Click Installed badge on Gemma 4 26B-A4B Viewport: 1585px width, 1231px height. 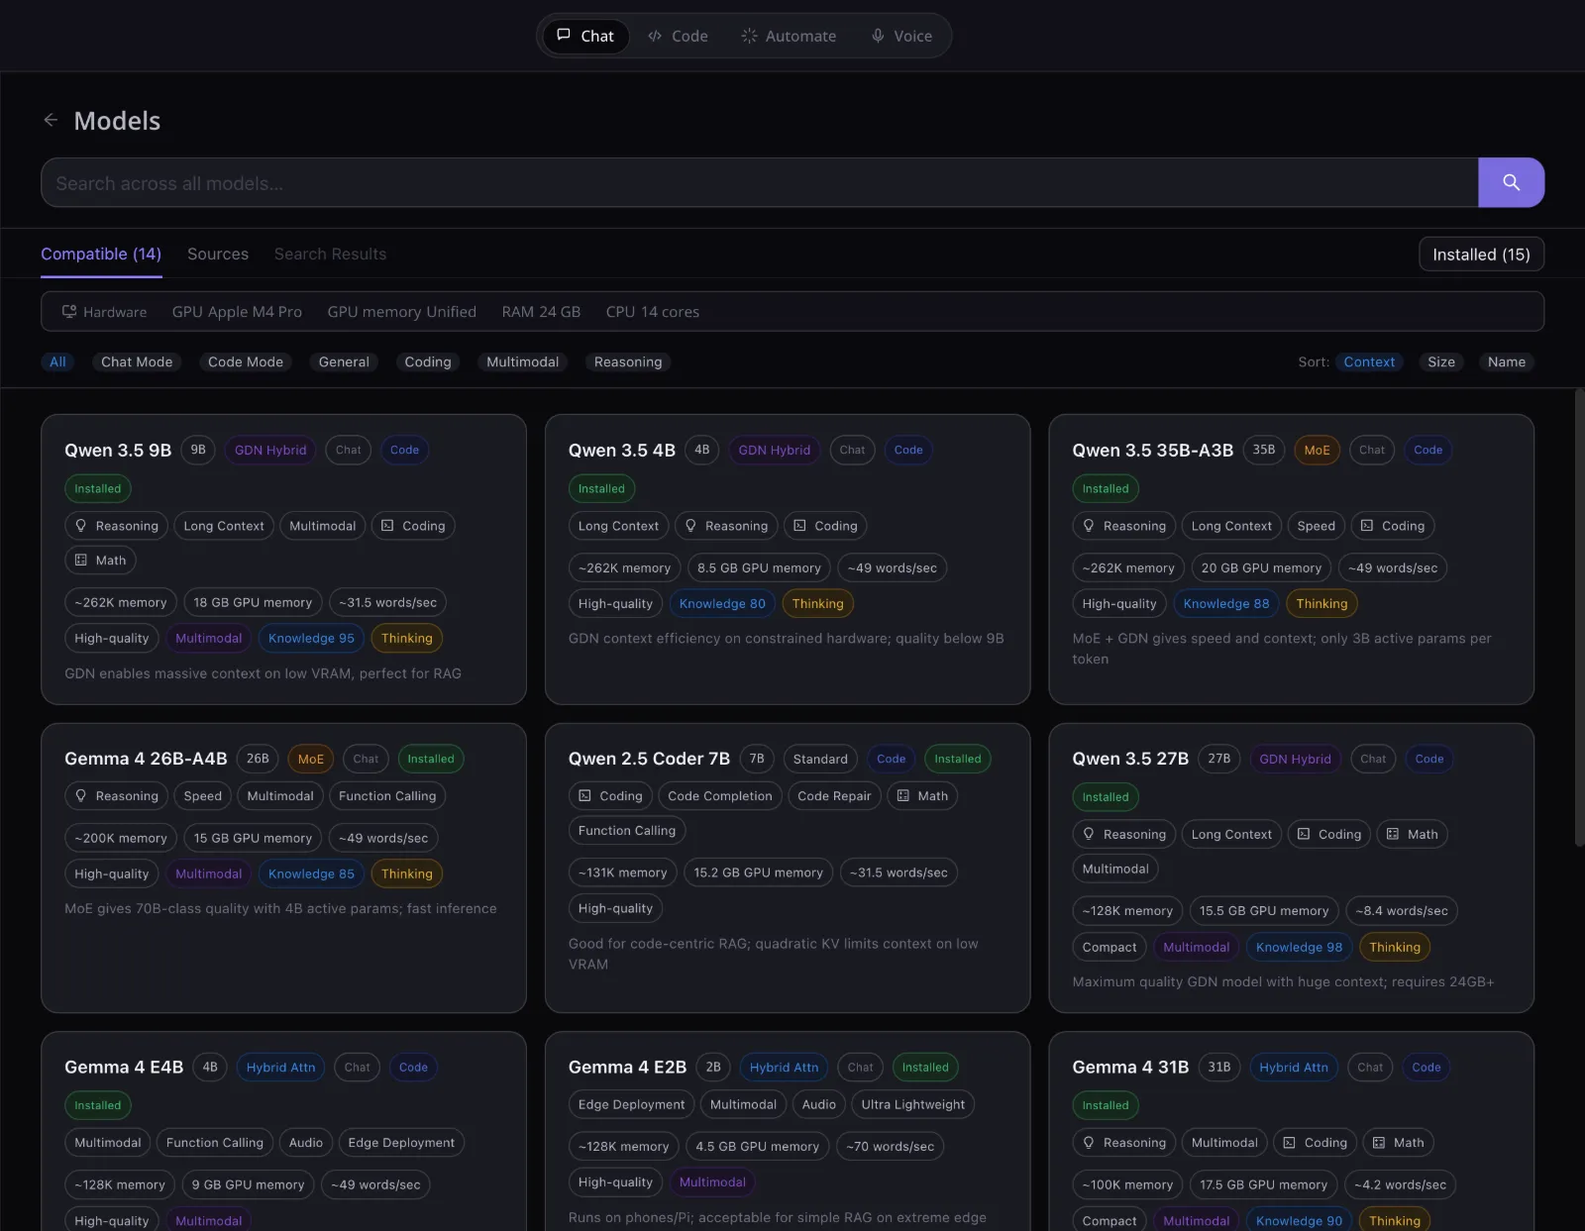431,759
